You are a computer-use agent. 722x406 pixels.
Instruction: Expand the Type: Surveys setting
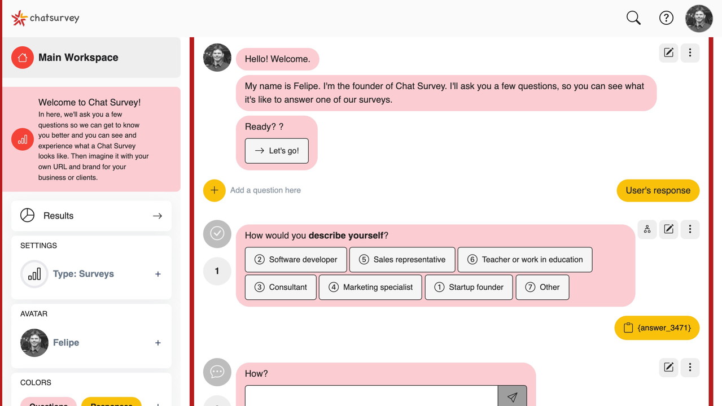tap(157, 274)
